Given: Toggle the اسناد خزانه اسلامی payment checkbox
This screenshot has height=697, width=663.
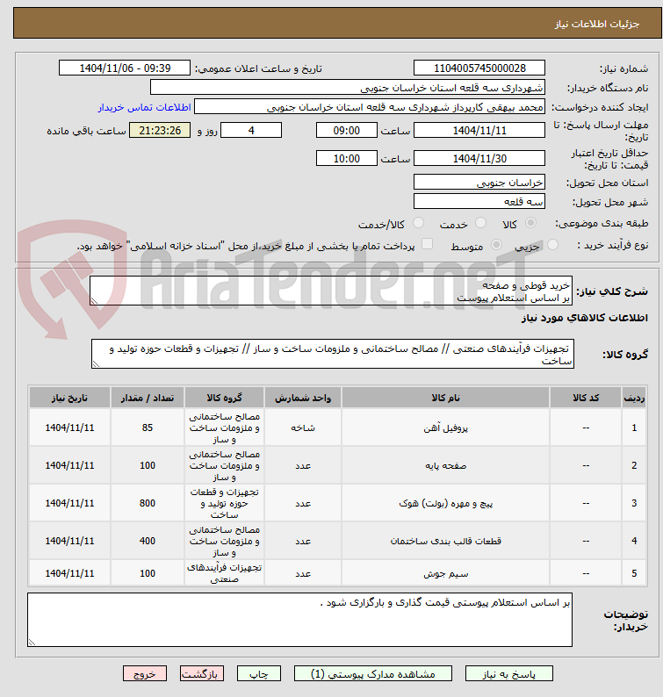Looking at the screenshot, I should (x=427, y=243).
